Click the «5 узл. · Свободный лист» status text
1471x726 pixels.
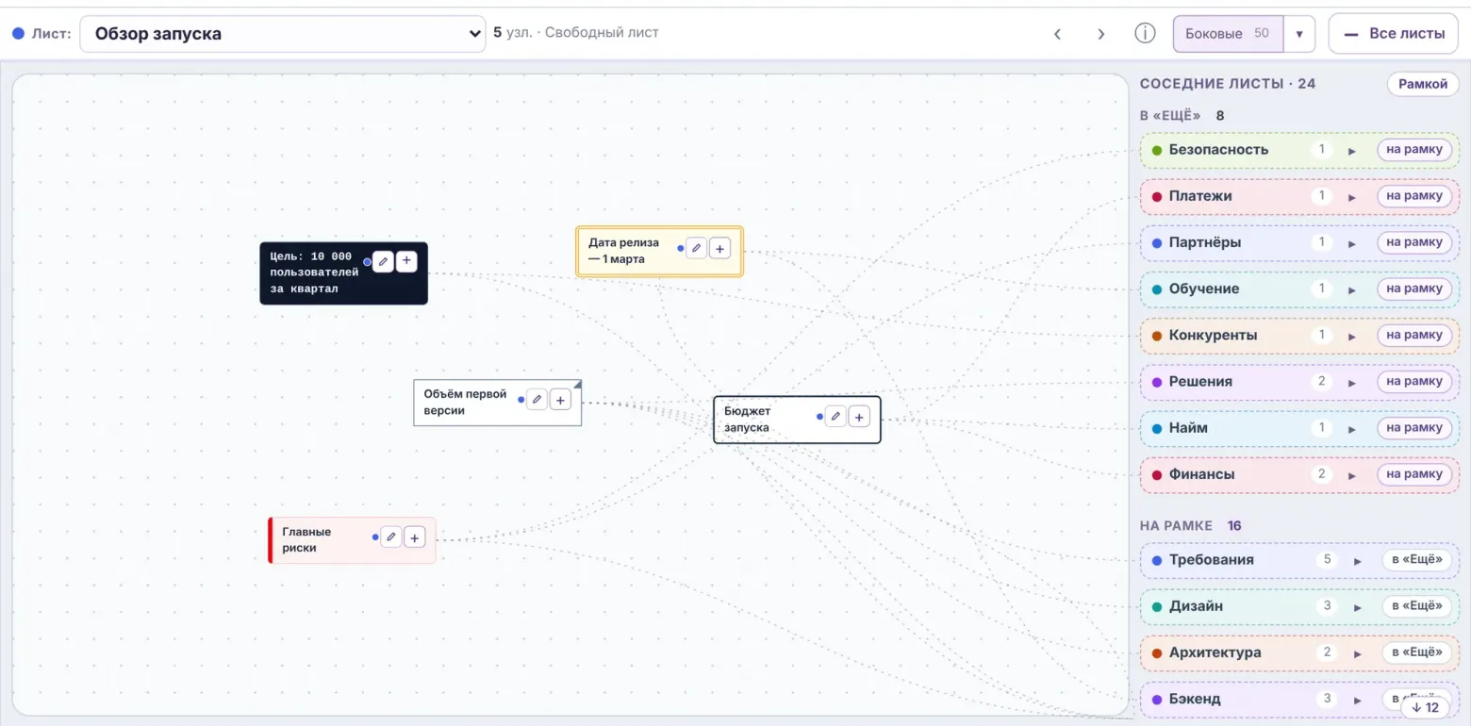click(x=576, y=33)
